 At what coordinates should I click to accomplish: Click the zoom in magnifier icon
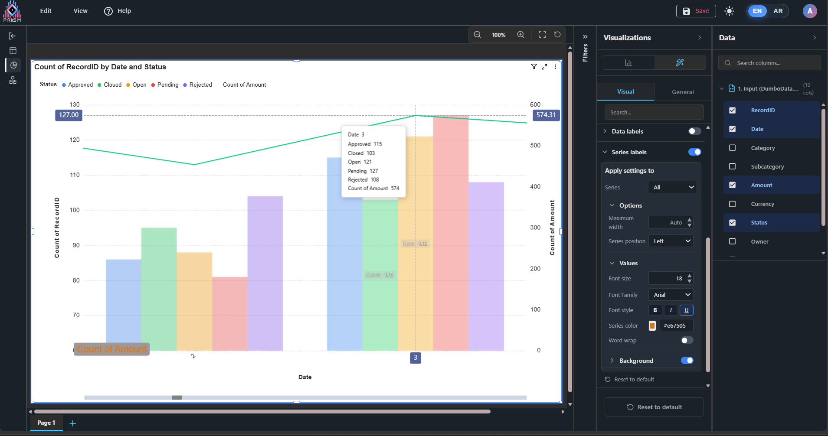pos(520,35)
